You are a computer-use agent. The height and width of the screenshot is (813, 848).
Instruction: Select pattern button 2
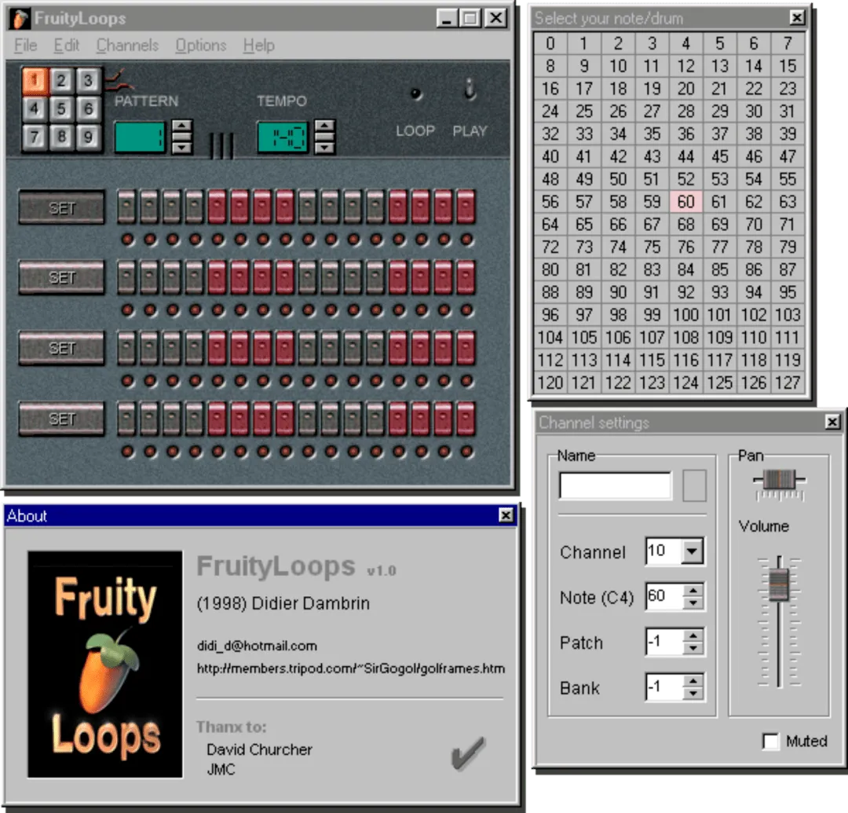[x=61, y=81]
